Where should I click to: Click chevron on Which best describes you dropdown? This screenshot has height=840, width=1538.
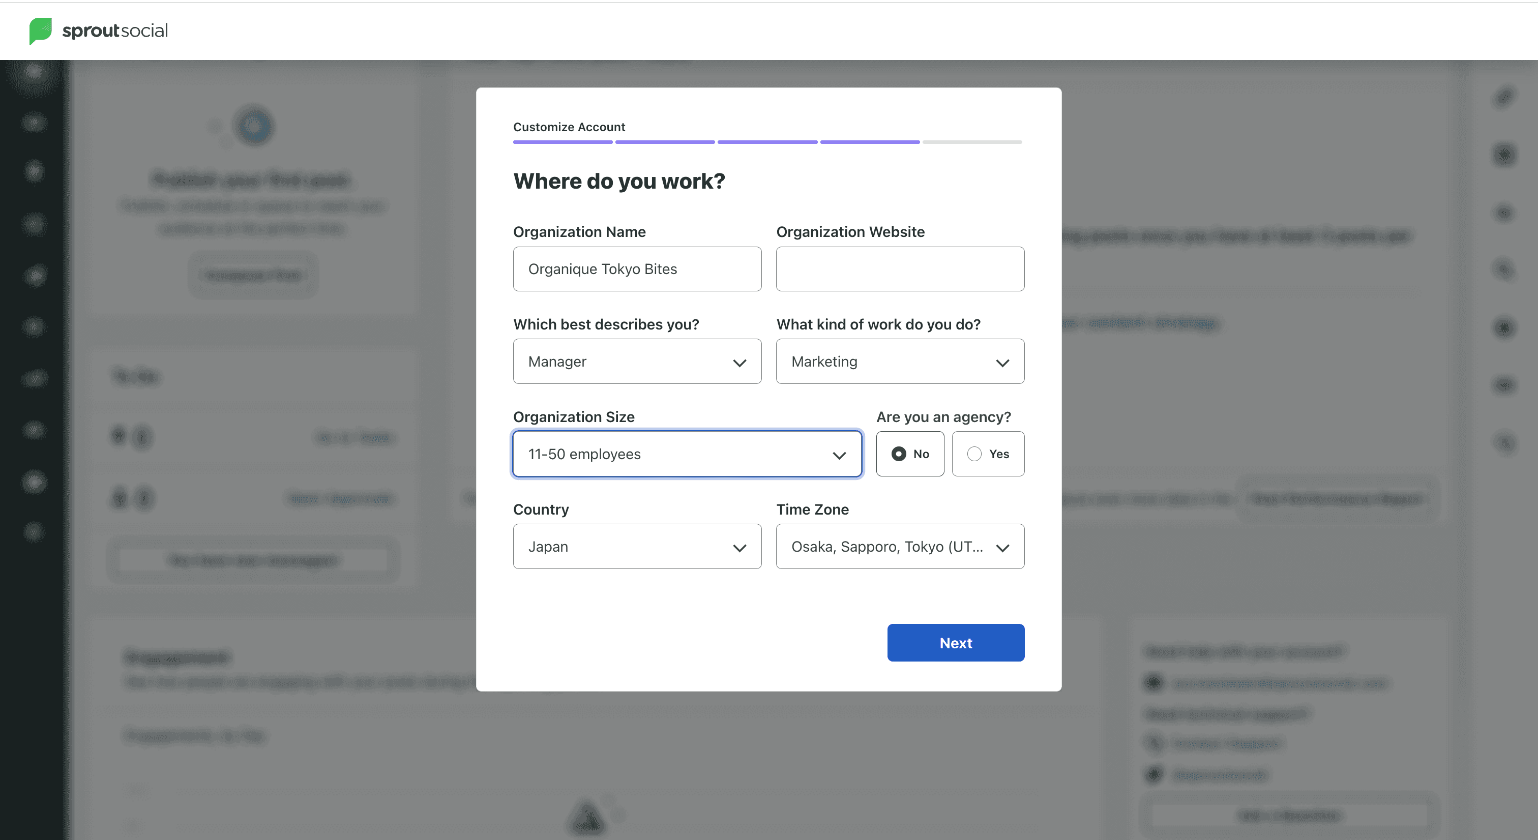(x=739, y=363)
